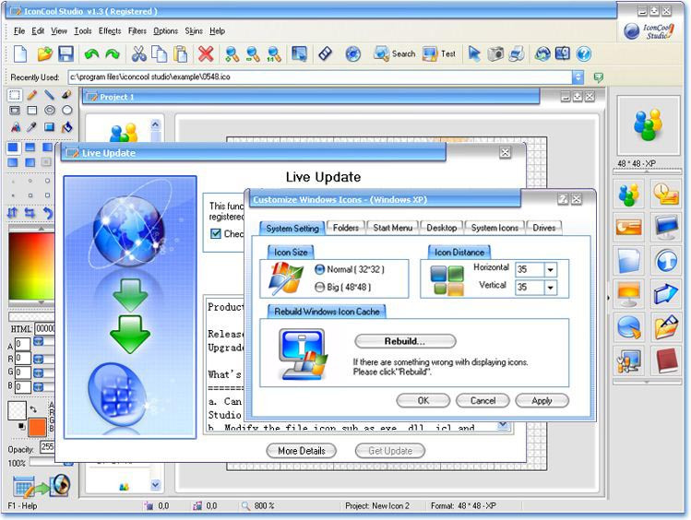The image size is (691, 520).
Task: Select the line drawing tool
Action: 49,95
